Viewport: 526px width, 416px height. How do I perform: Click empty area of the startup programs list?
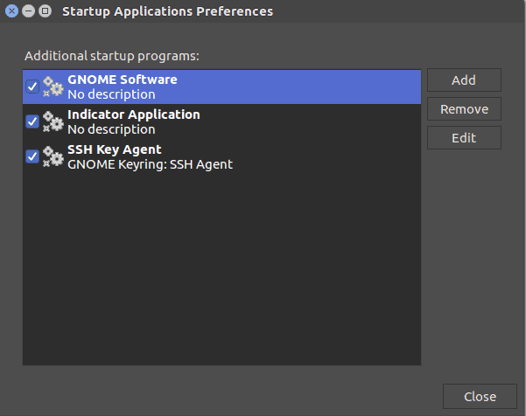[x=221, y=268]
